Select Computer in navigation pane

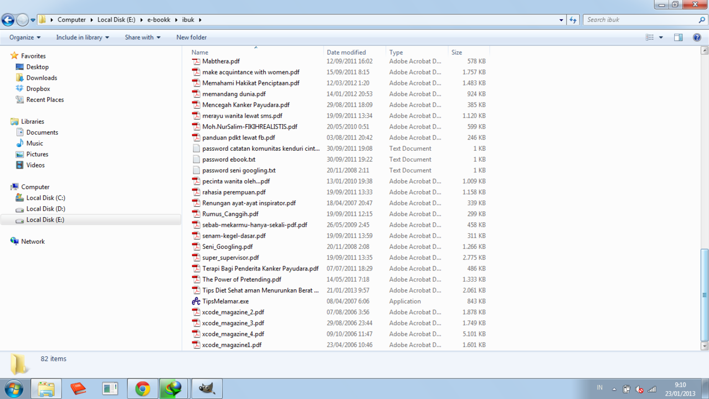point(35,187)
